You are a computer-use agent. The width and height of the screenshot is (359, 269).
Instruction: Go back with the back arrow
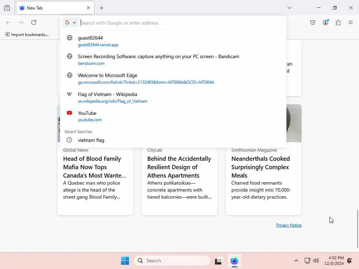coord(8,22)
